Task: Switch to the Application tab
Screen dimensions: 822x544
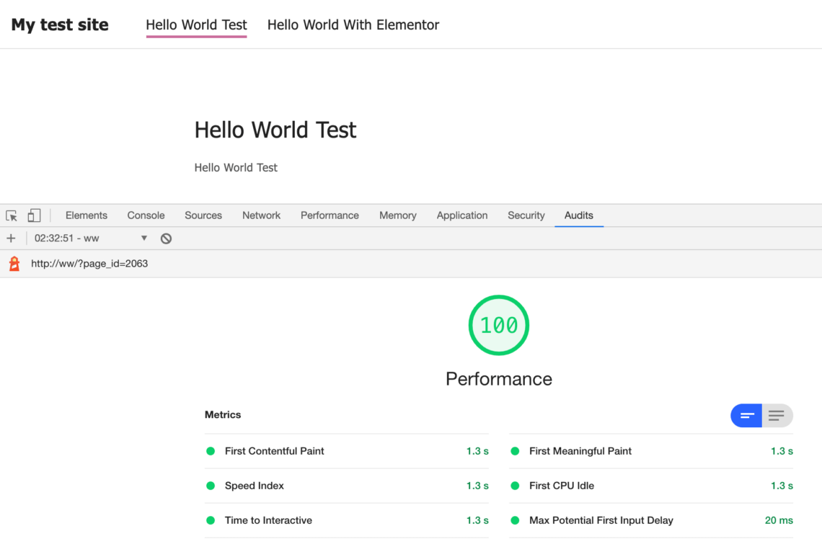Action: pos(462,215)
